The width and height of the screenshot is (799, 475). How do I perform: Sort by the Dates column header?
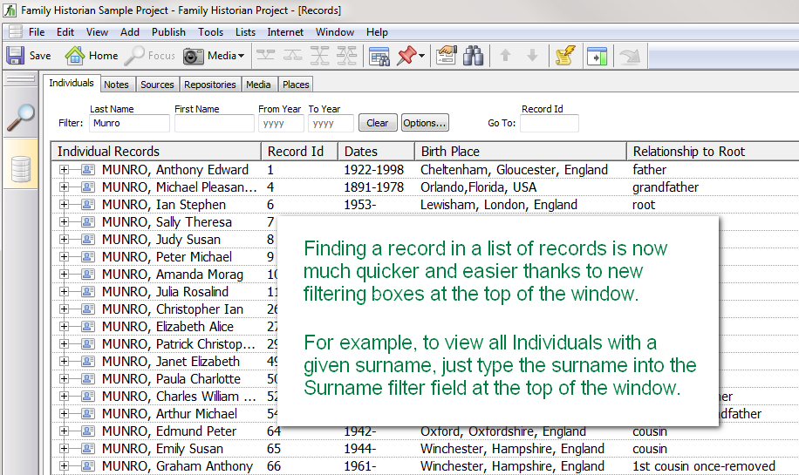(x=376, y=151)
